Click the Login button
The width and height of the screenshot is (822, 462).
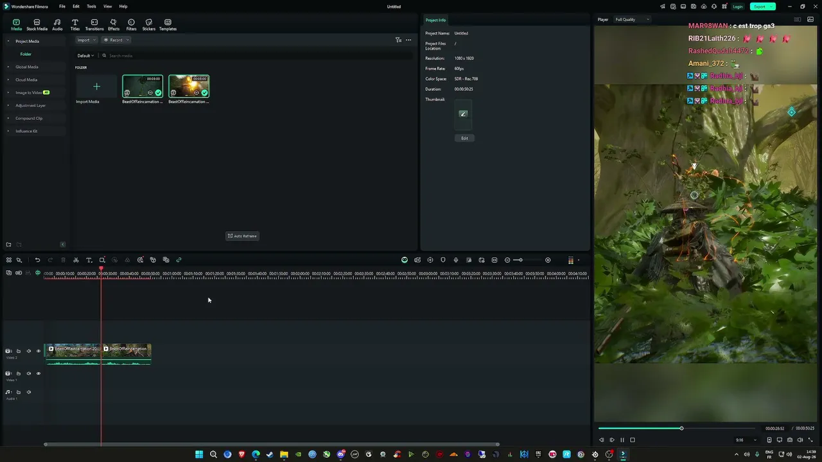738,6
